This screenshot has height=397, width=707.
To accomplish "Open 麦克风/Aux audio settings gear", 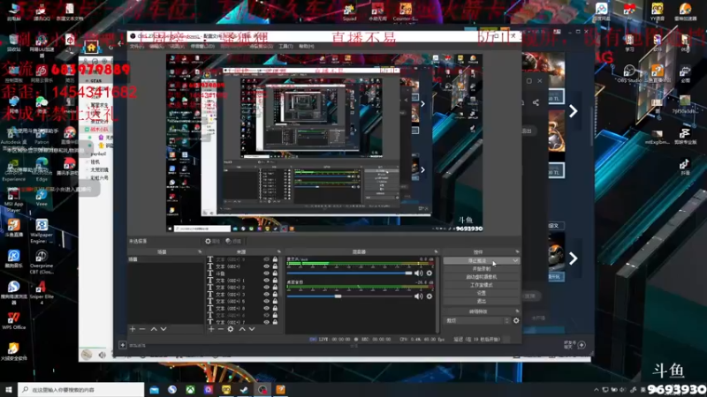I will [430, 273].
